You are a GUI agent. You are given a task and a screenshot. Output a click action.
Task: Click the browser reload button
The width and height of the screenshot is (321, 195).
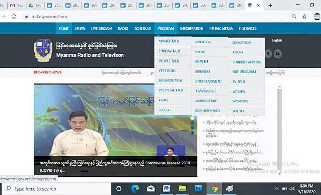(14, 16)
